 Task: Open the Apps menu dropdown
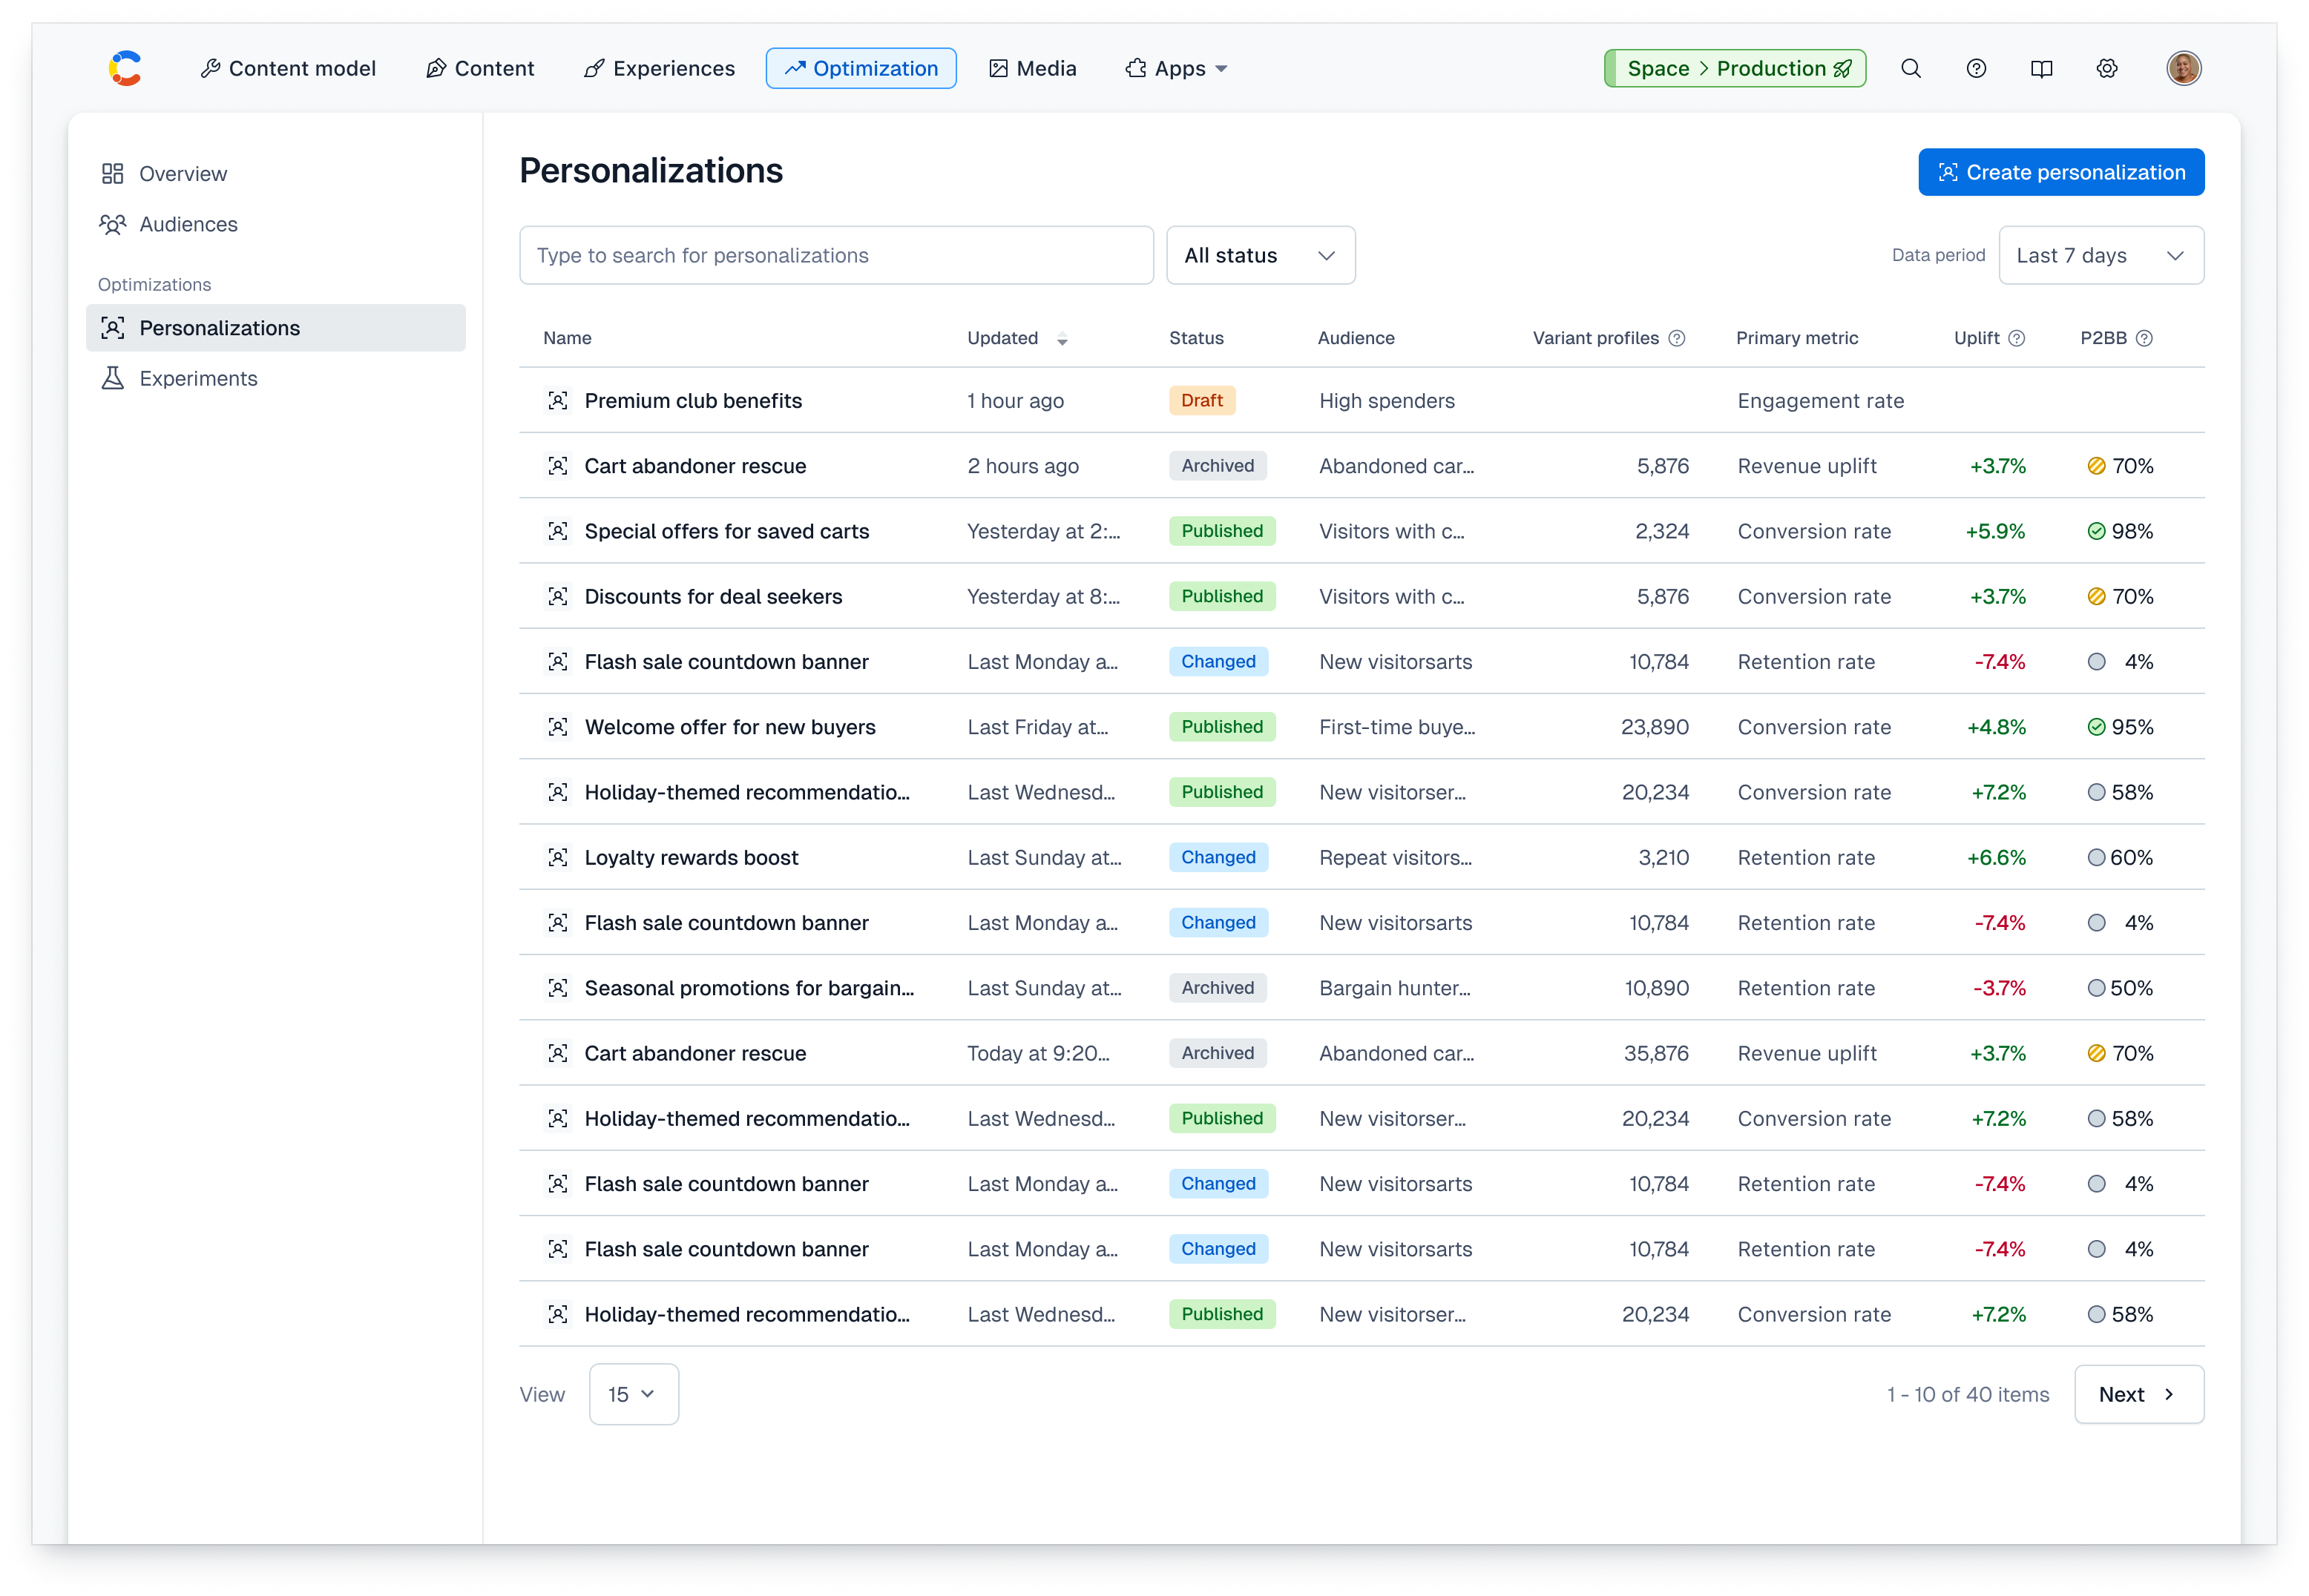1177,68
